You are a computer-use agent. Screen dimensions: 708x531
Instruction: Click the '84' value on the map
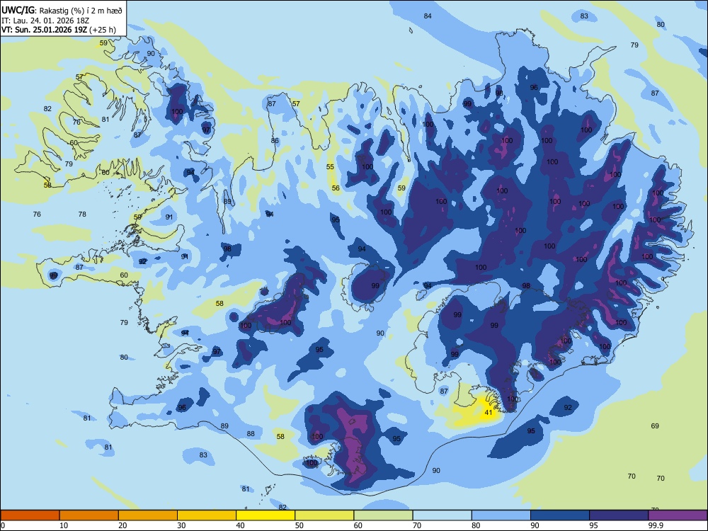428,16
